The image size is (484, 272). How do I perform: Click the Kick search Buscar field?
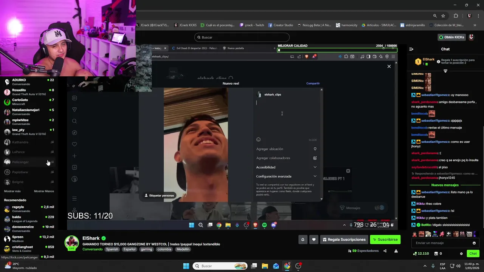coord(242,37)
